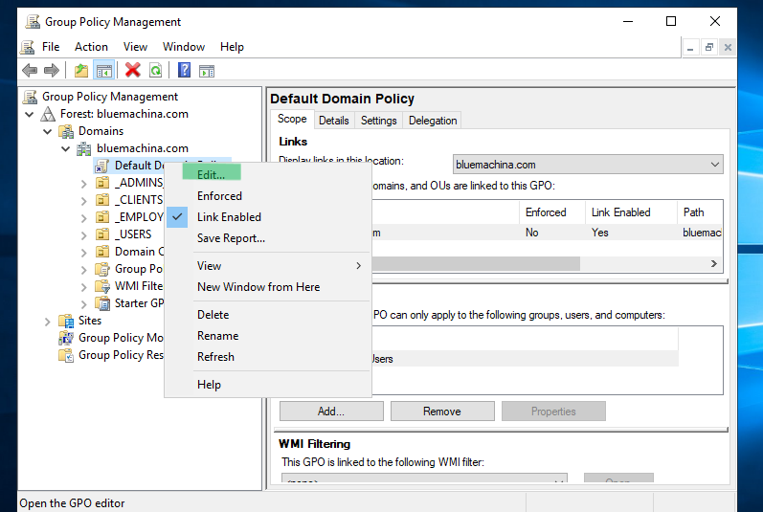Viewport: 763px width, 512px height.
Task: Sort by the Enforced column header
Action: pos(551,212)
